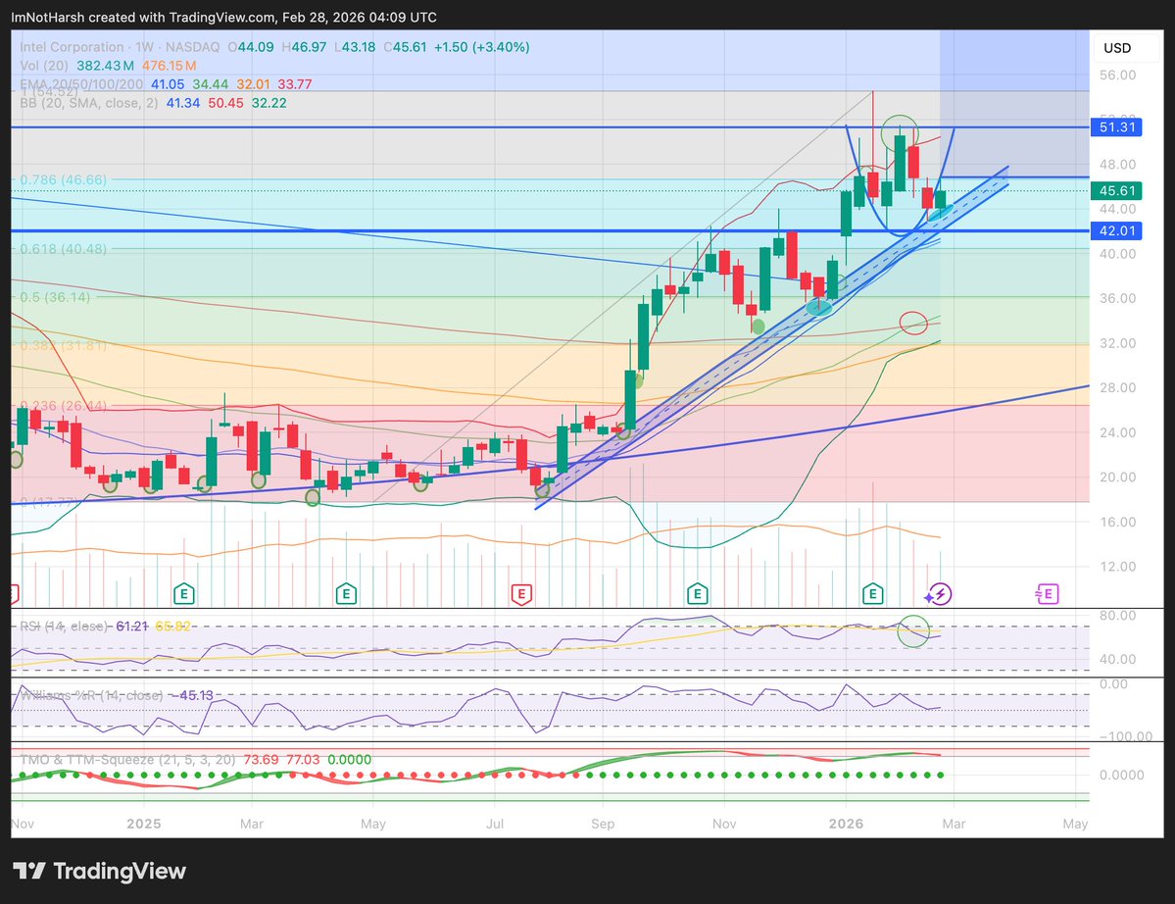
Task: Click the 0.382 (31.81) Fibonacci label
Action: pyautogui.click(x=63, y=345)
